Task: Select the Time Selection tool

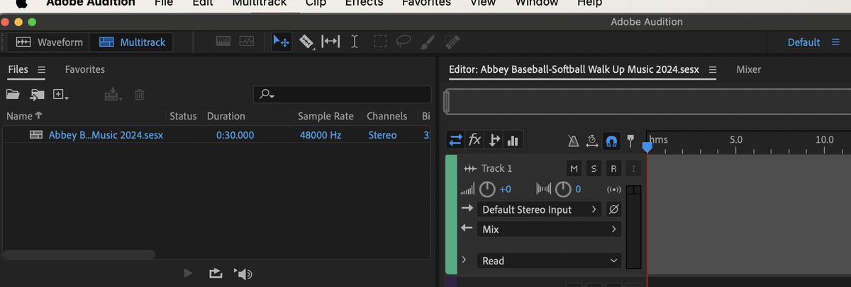Action: click(355, 42)
